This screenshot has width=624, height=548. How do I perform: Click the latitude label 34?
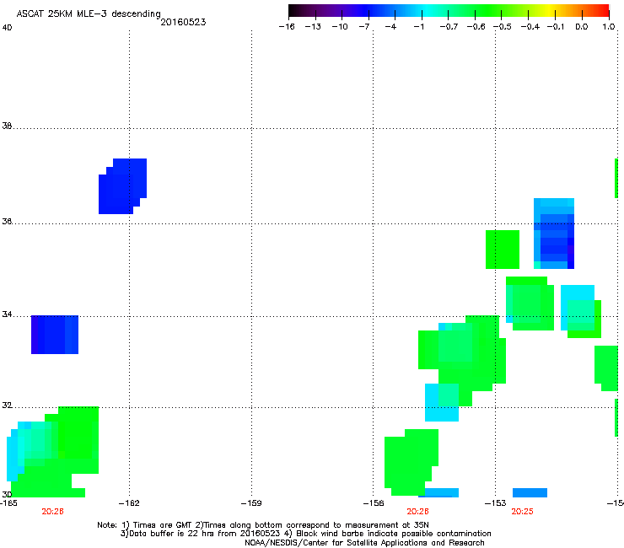7,314
